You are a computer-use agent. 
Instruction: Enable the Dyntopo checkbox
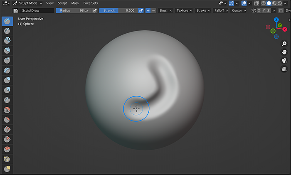tap(281, 10)
